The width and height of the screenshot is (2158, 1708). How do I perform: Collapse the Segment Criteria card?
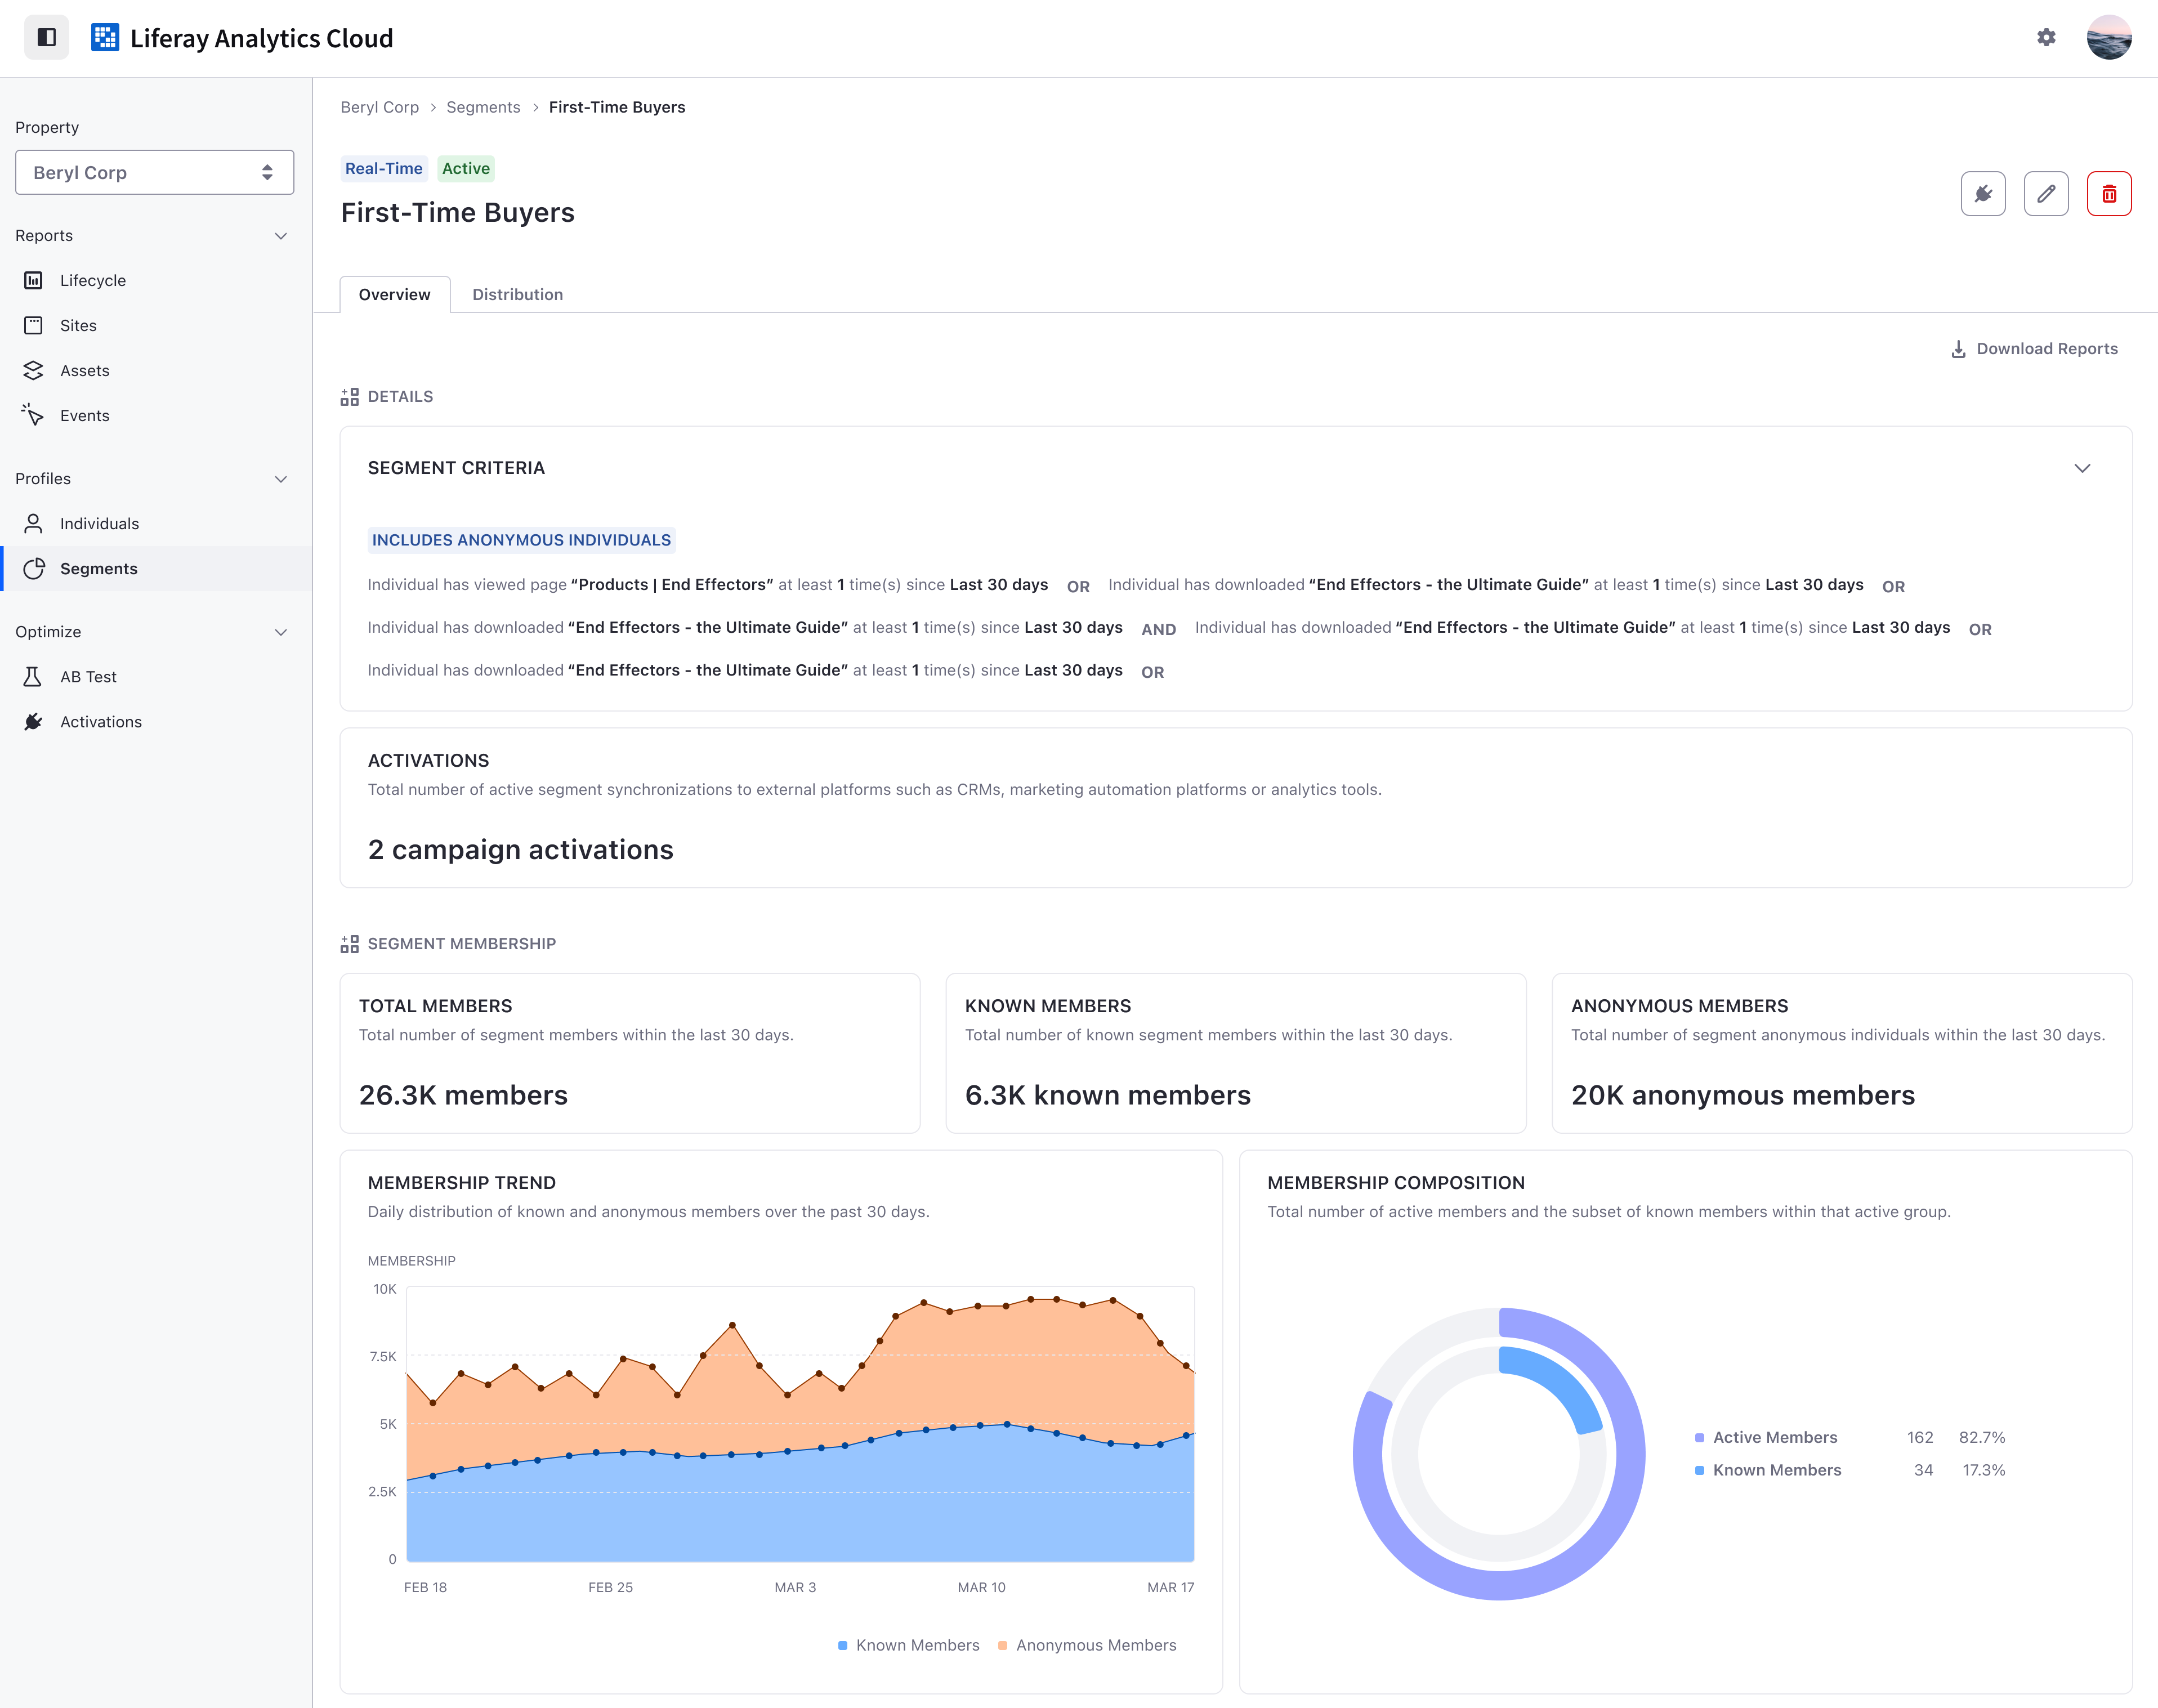[2081, 468]
